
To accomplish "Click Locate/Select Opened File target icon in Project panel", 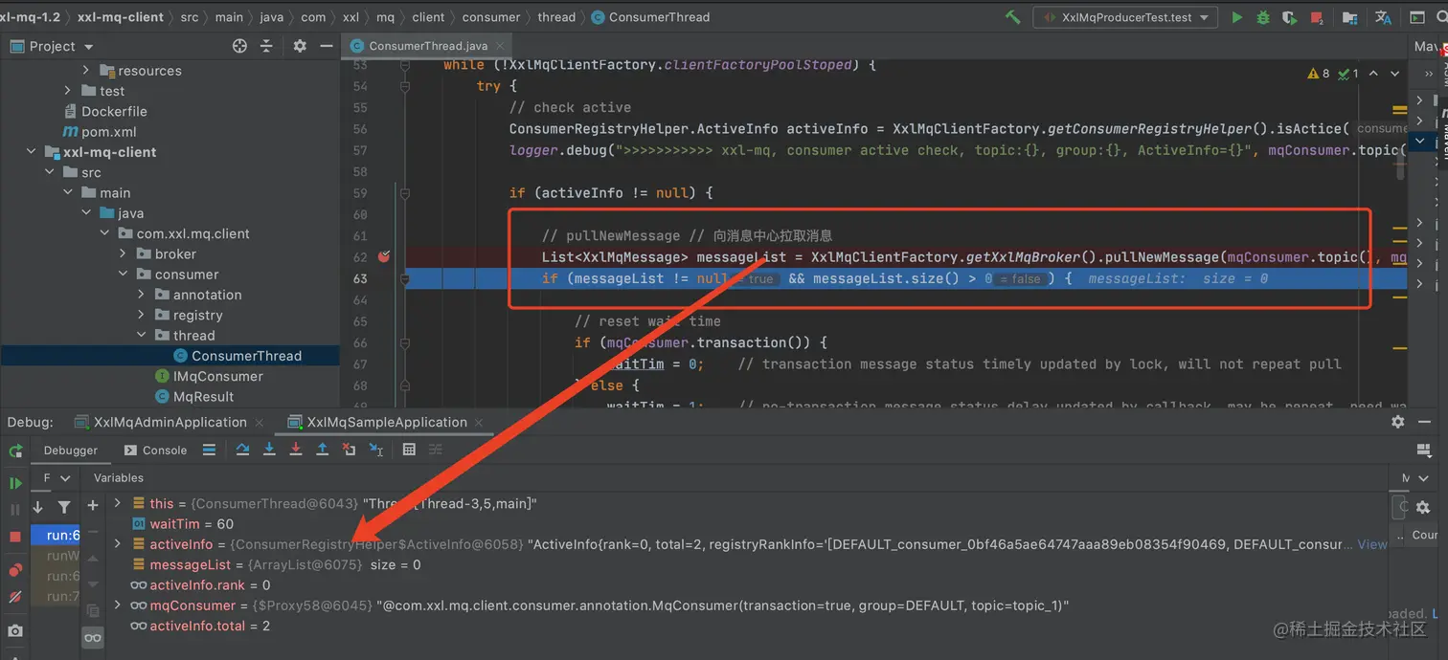I will [x=239, y=46].
